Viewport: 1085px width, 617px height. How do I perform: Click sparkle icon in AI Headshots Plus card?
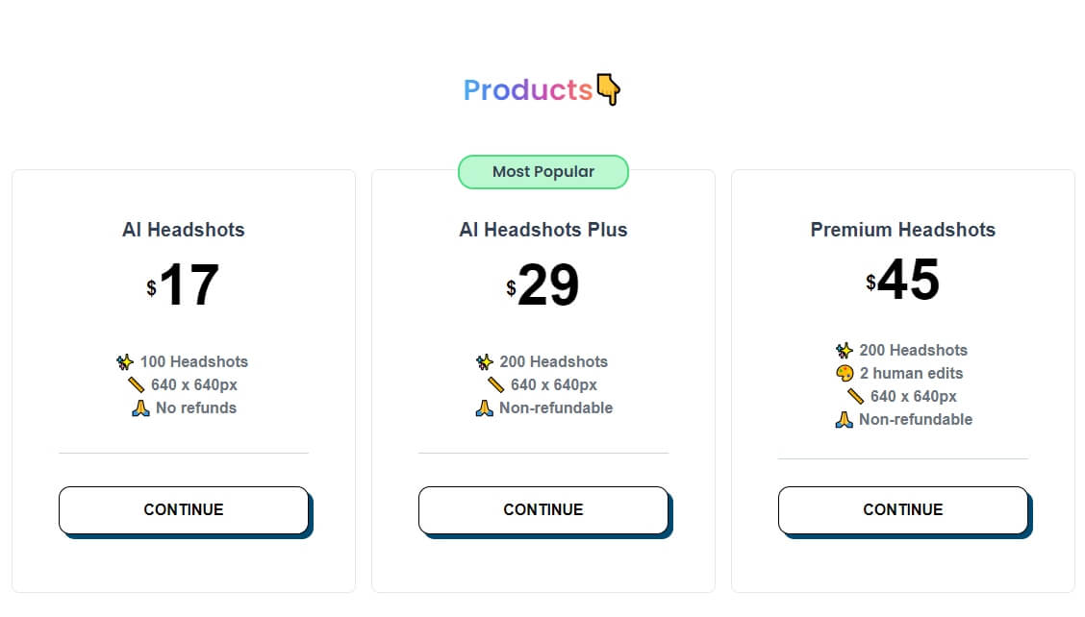485,361
